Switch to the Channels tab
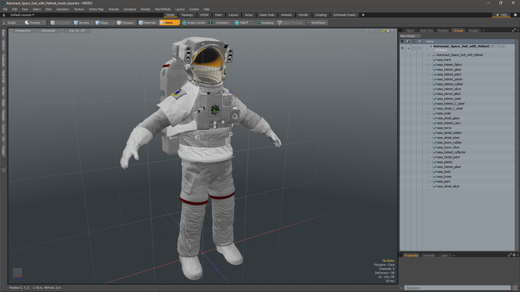The height and width of the screenshot is (292, 520). pos(428,255)
